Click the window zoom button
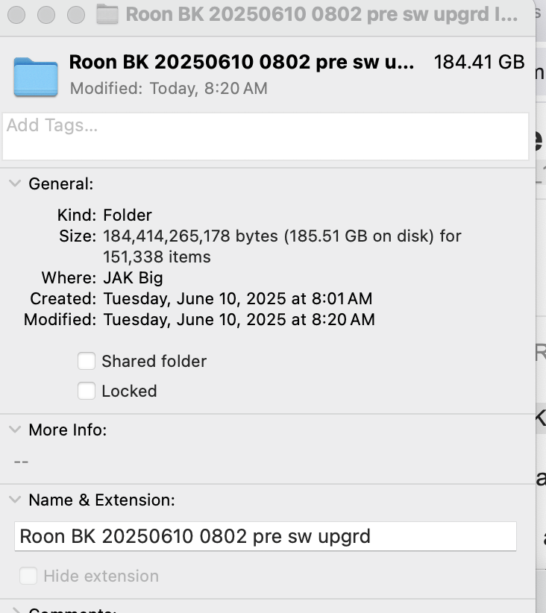The height and width of the screenshot is (613, 546). click(x=76, y=15)
